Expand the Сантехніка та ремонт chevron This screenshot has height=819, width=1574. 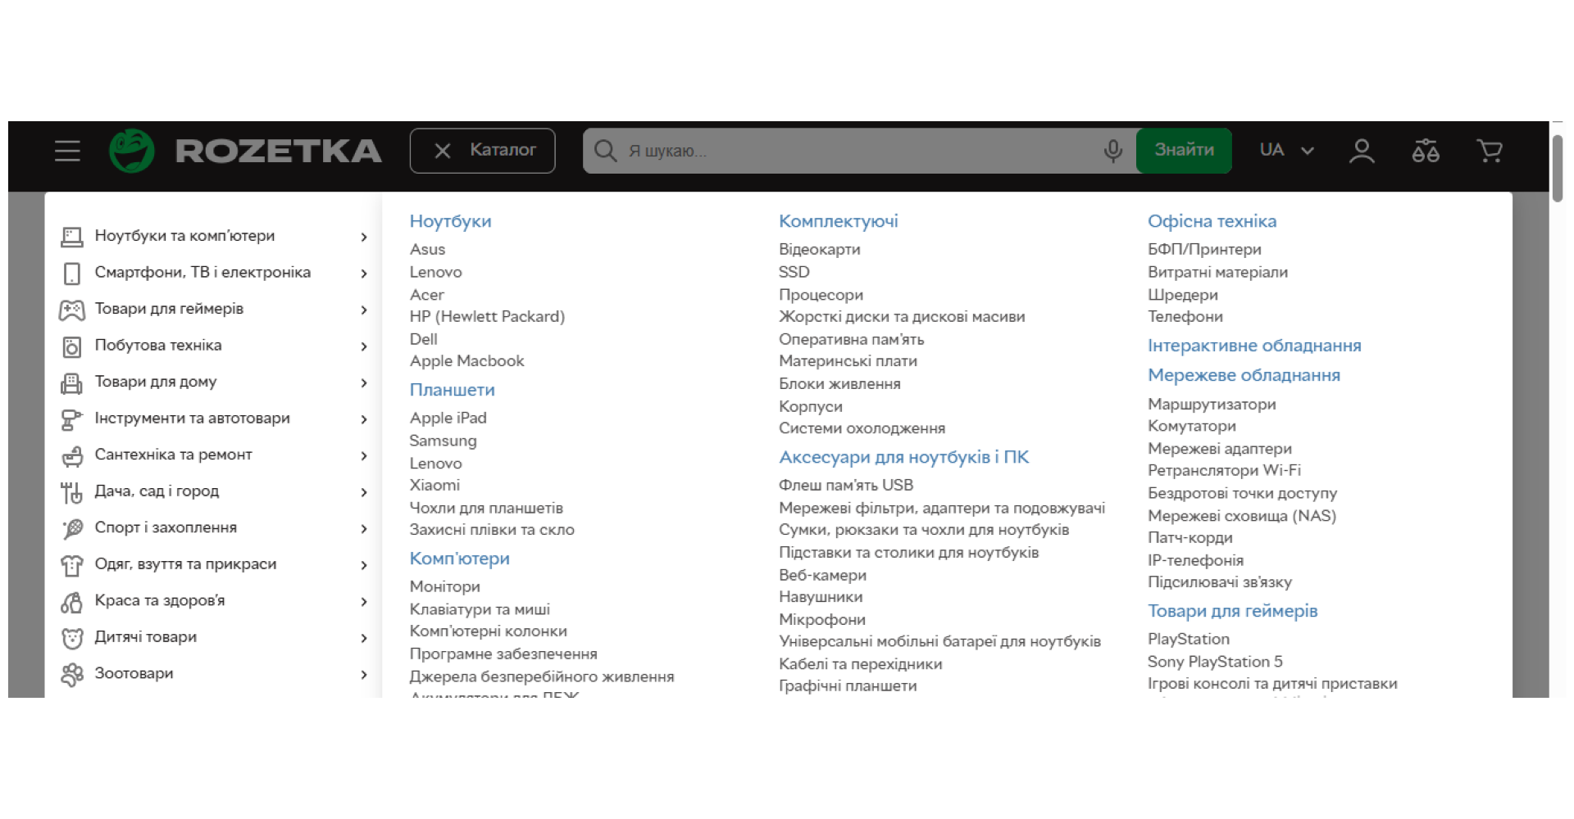coord(364,456)
